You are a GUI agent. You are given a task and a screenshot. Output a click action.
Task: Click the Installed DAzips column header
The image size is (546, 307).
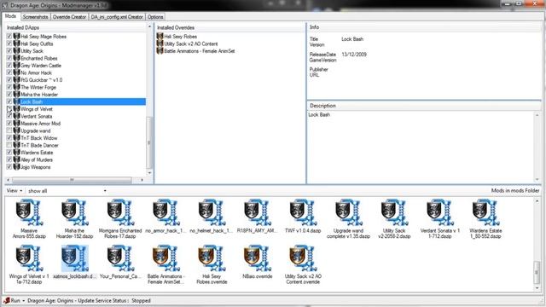[x=76, y=27]
